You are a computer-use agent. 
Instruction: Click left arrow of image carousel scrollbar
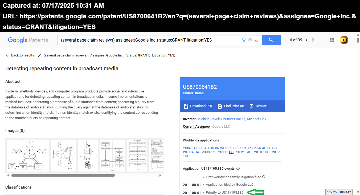pos(8,175)
